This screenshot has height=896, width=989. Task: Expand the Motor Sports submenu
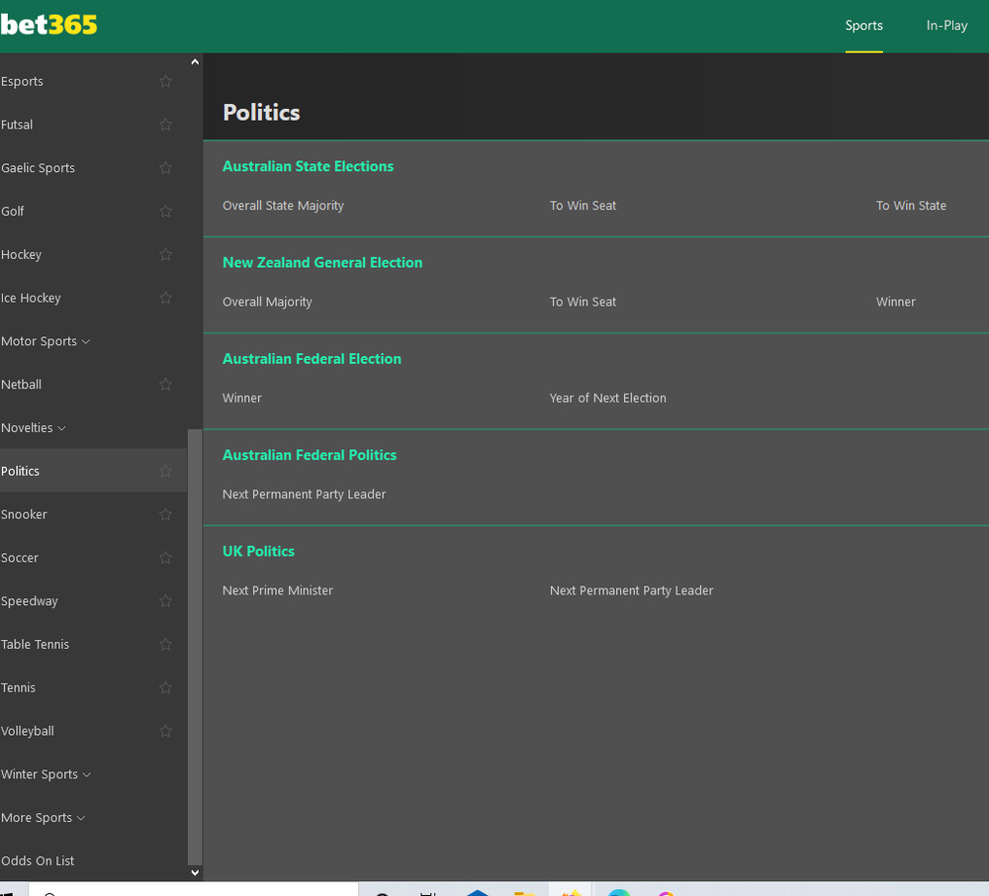point(45,341)
